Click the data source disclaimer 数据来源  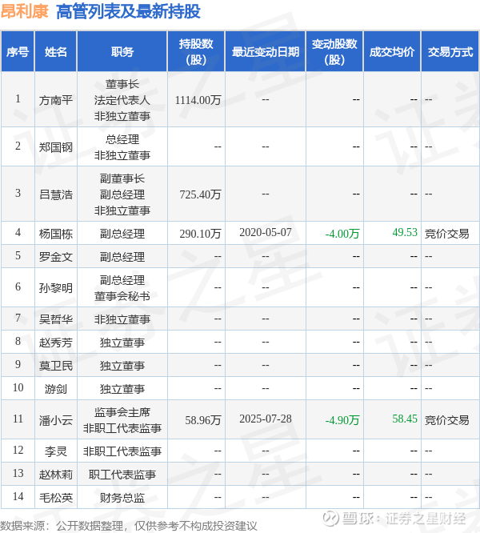tap(129, 526)
